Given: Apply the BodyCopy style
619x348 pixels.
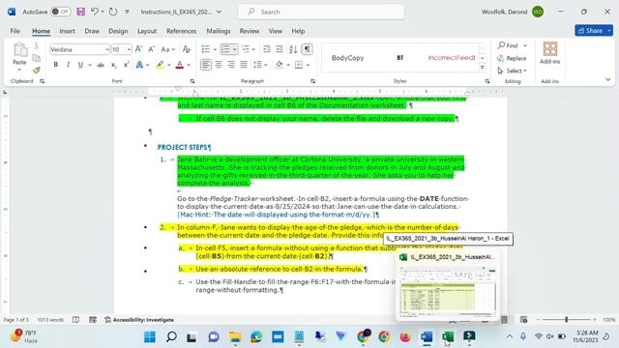Looking at the screenshot, I should coord(347,58).
